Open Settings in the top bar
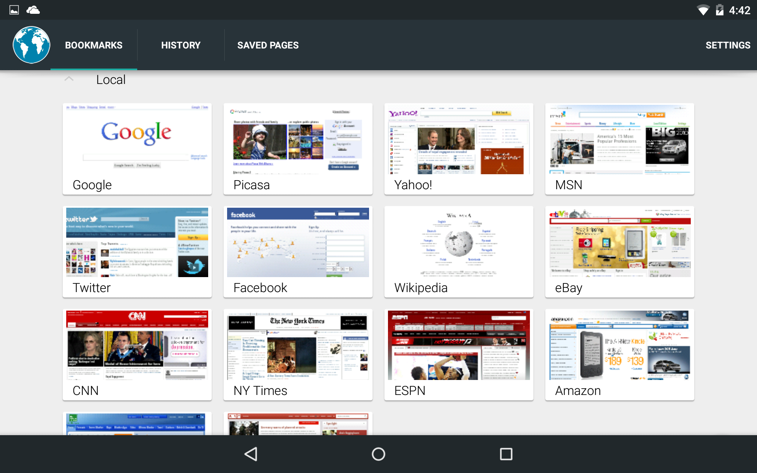Screen dimensions: 757x473 [x=728, y=45]
